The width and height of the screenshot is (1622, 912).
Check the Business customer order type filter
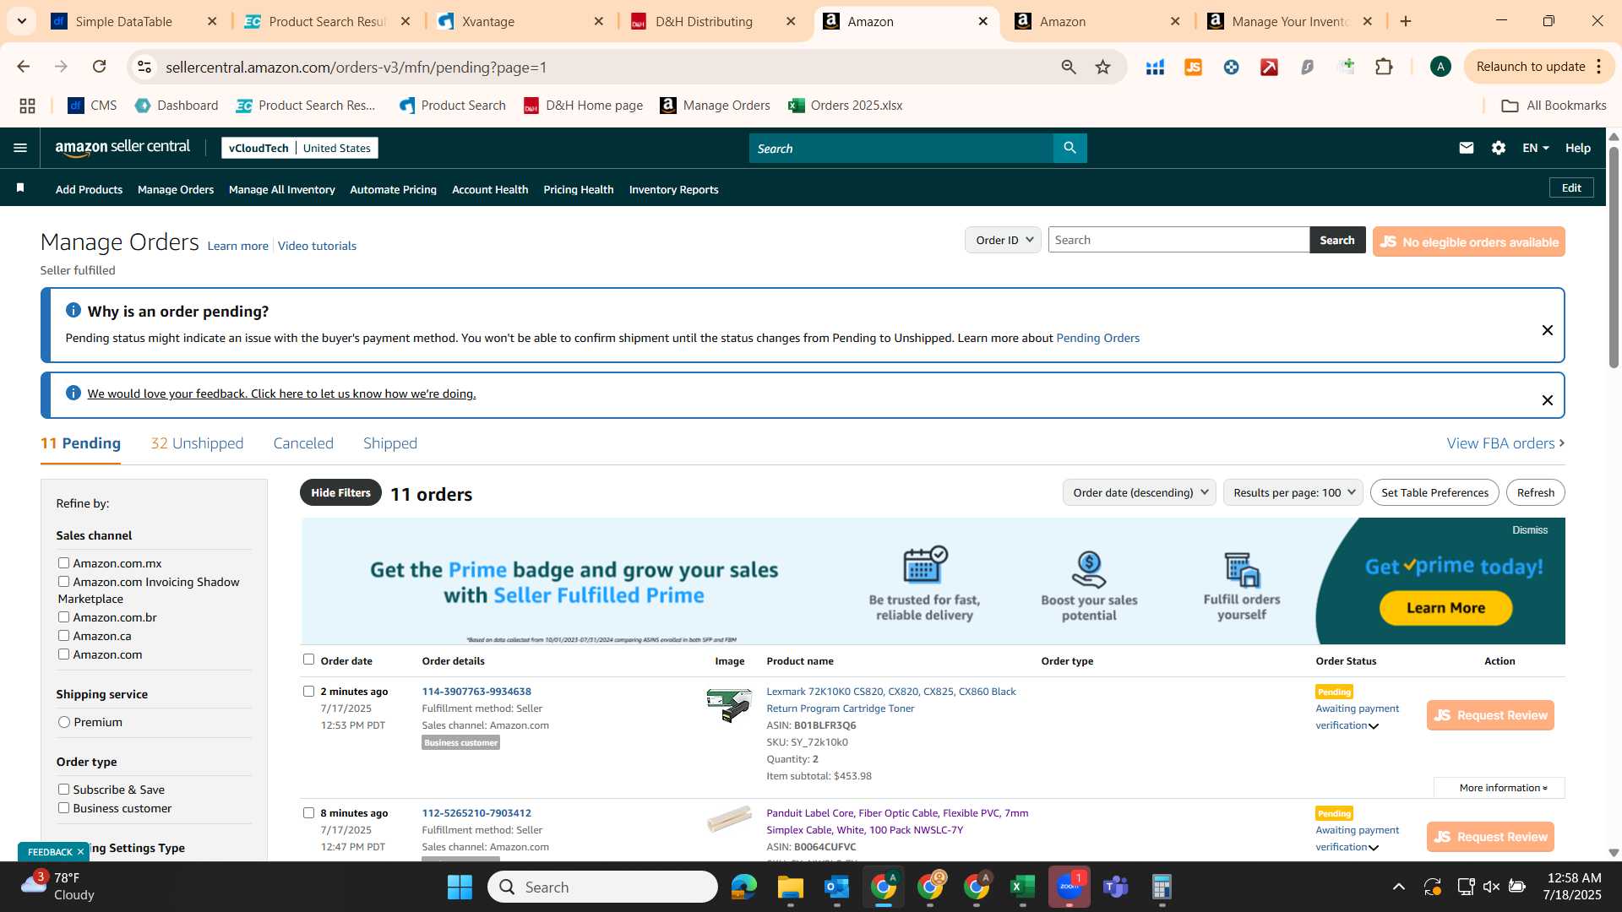coord(63,807)
